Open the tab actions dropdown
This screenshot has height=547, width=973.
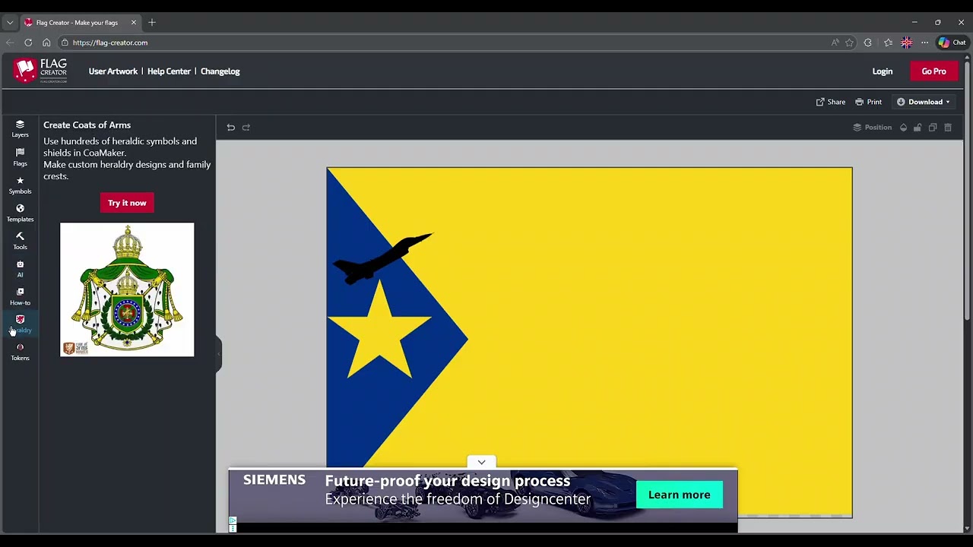click(10, 22)
